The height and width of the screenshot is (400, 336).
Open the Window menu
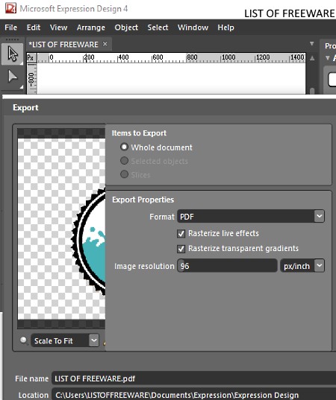[x=193, y=28]
